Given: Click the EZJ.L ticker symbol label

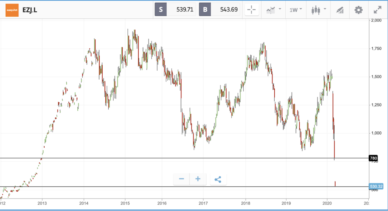Looking at the screenshot, I should pos(30,10).
